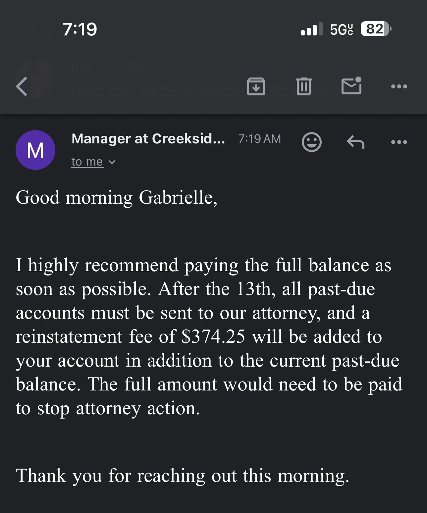Add an emoji reaction to the message
Screen dimensions: 427x513
pos(311,142)
